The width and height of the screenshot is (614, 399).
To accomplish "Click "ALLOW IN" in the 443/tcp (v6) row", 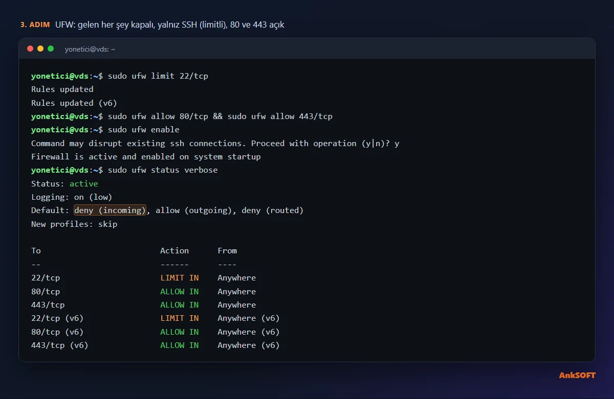I will 180,345.
